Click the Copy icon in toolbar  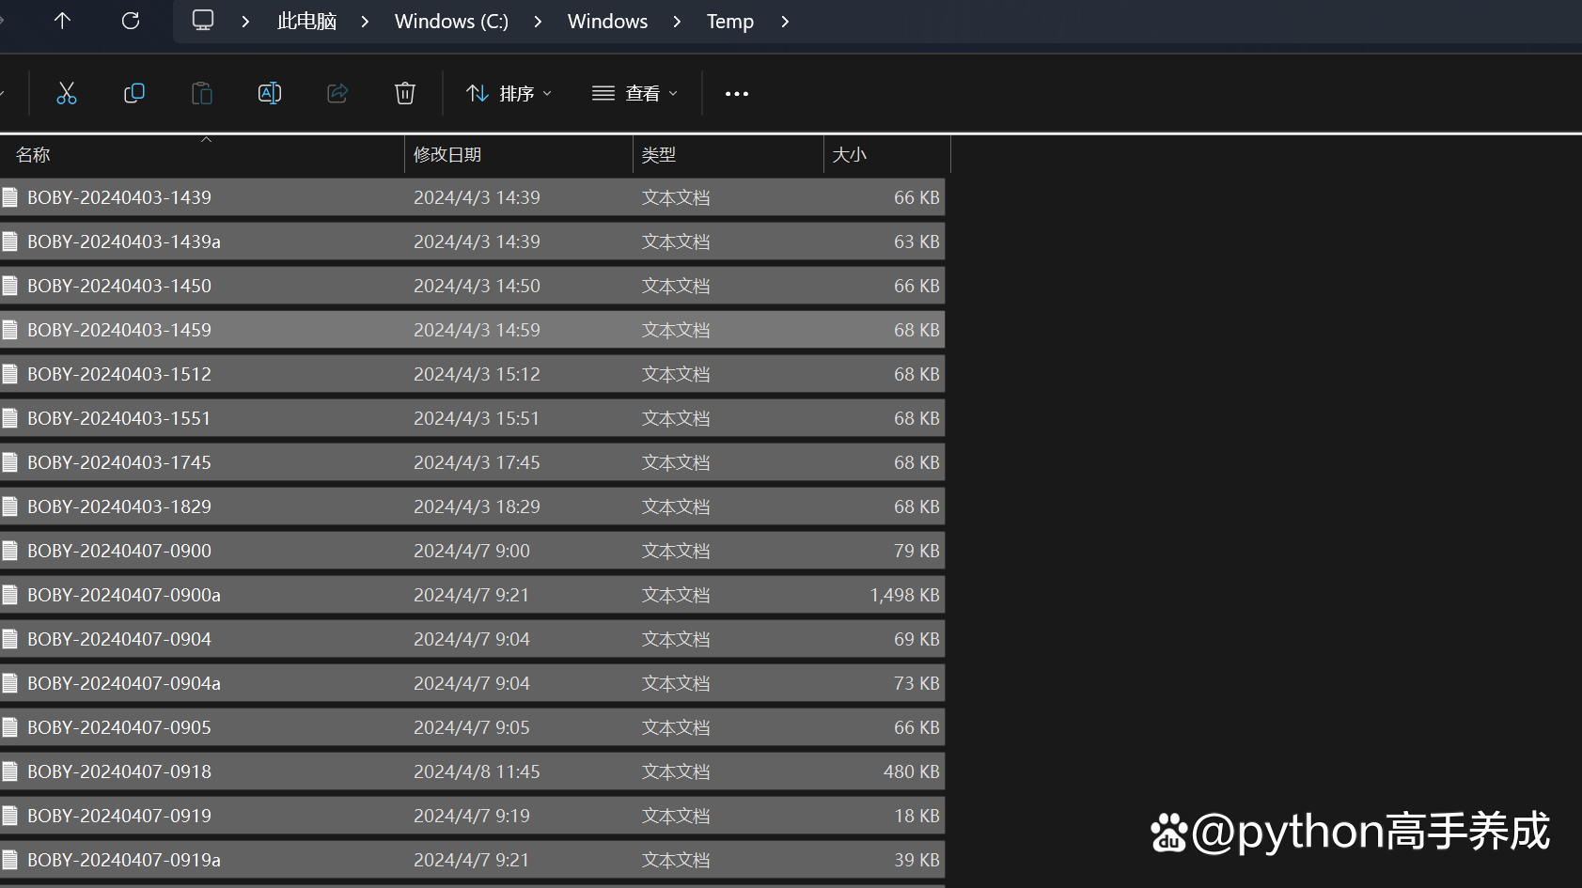[x=134, y=93]
